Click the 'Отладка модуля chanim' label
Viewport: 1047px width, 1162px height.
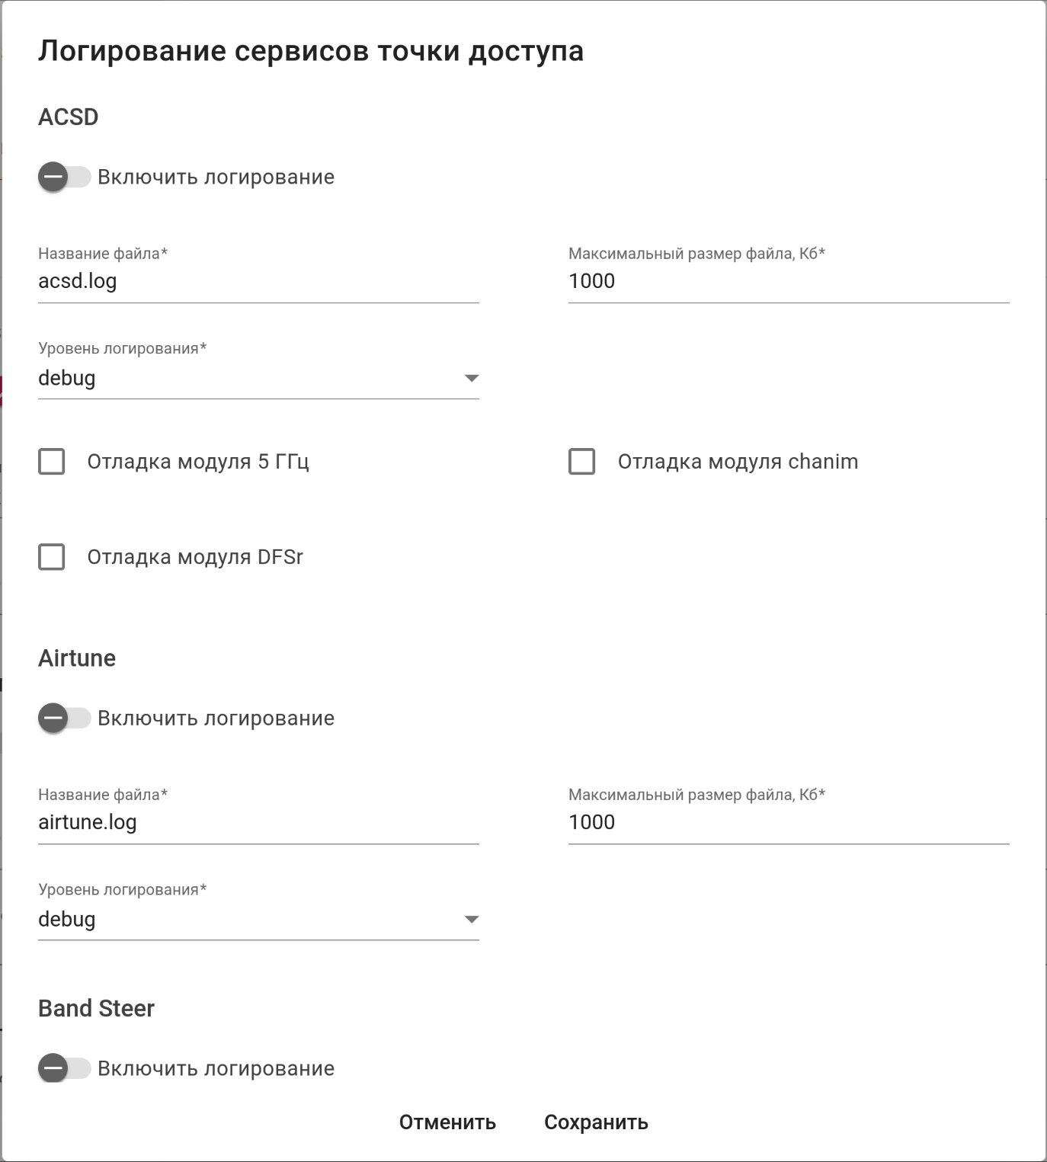point(738,462)
